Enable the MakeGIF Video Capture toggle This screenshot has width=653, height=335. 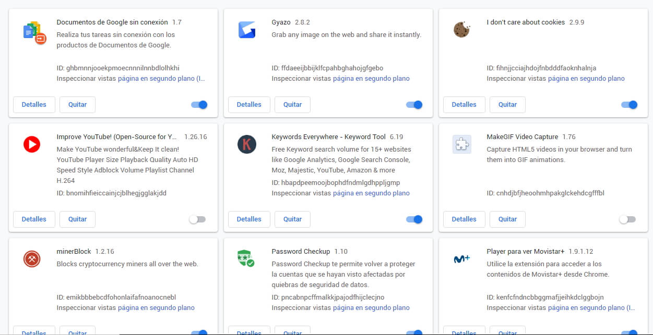[x=627, y=219]
